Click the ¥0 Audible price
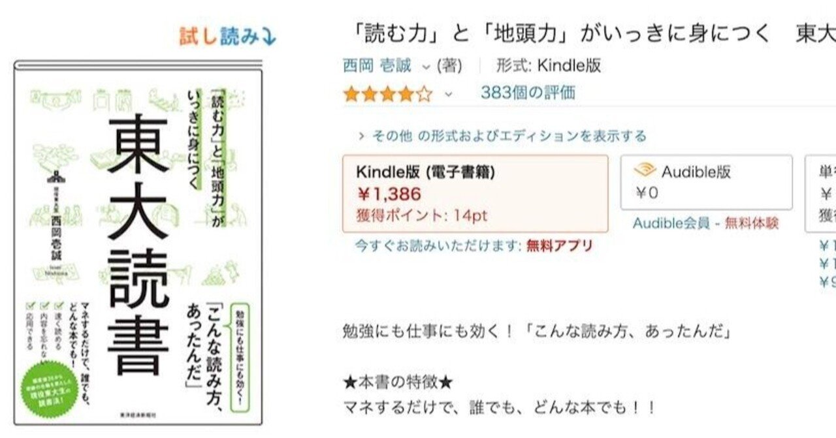The image size is (836, 438). click(x=647, y=193)
